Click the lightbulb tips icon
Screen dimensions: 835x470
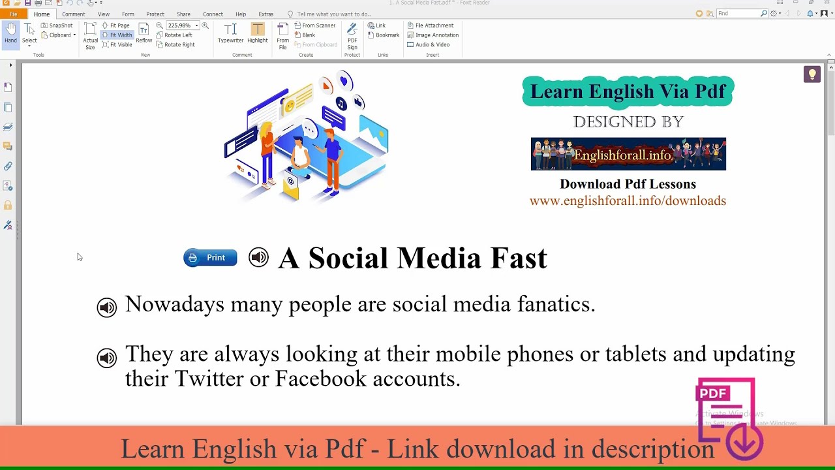pyautogui.click(x=812, y=74)
